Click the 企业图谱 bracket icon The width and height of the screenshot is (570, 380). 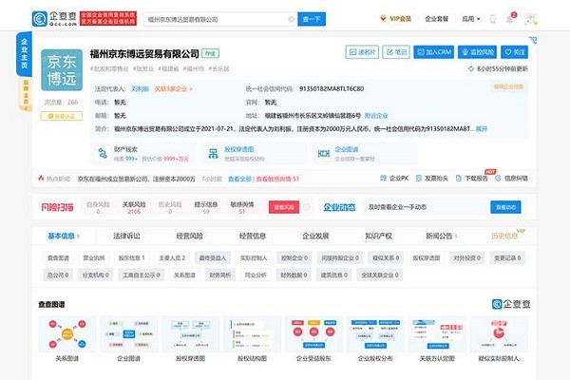tap(324, 154)
